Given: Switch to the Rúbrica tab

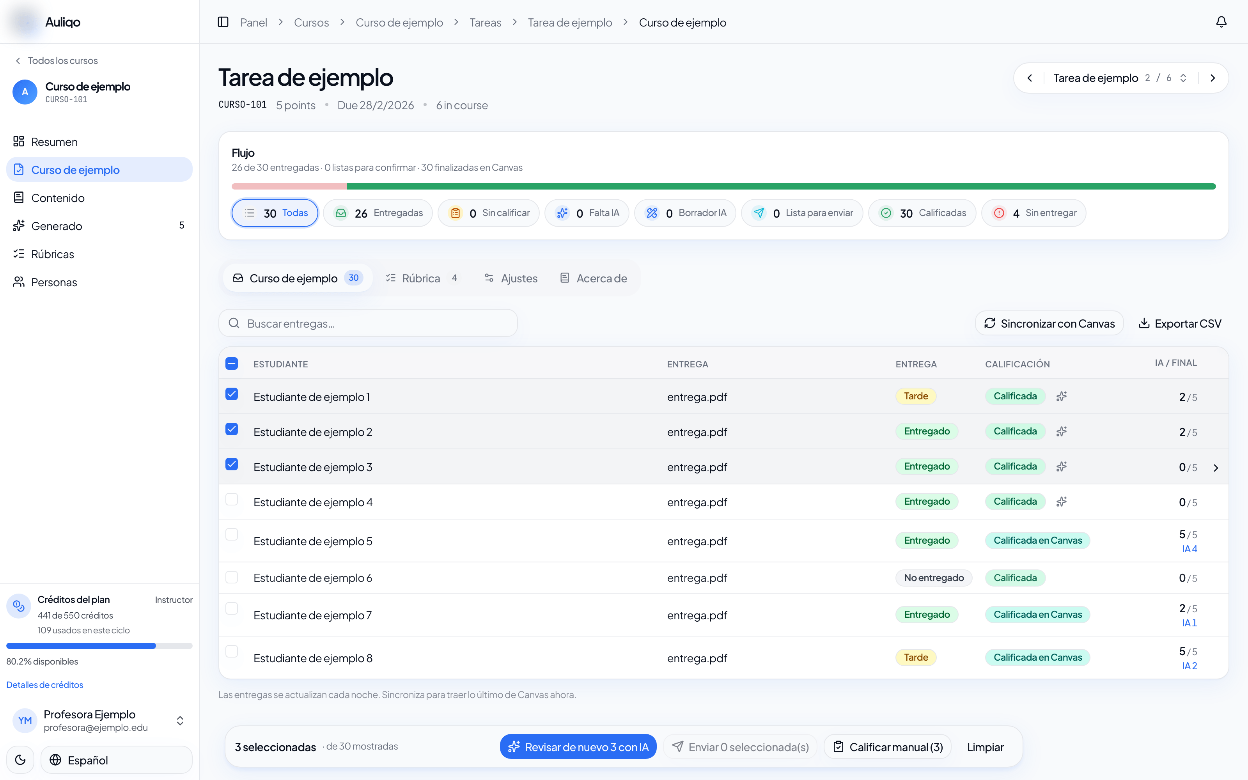Looking at the screenshot, I should point(421,278).
